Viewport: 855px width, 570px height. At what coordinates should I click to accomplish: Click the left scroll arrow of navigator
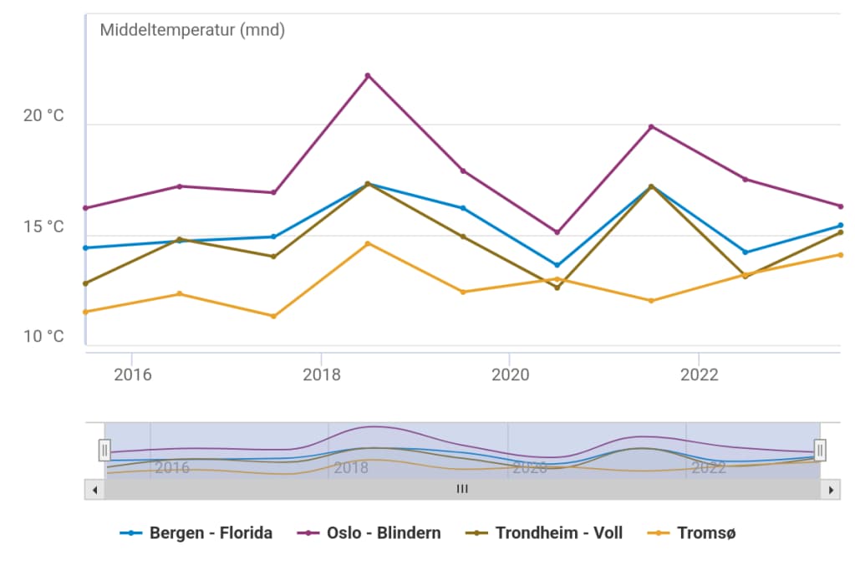coord(94,490)
